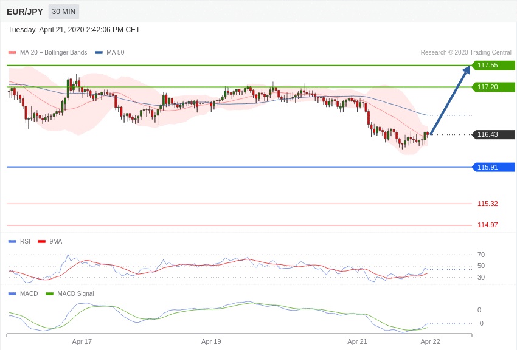Click the 116.43 current price tag
Viewport: 517px width, 350px height.
pyautogui.click(x=494, y=134)
